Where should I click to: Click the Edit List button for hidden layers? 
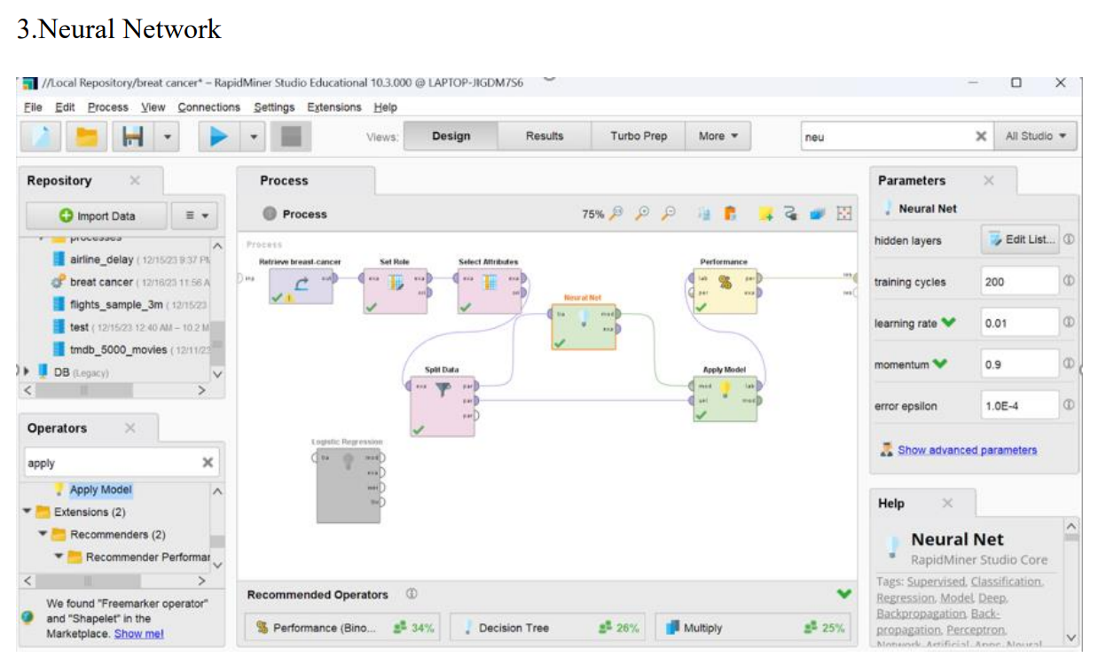point(1020,240)
